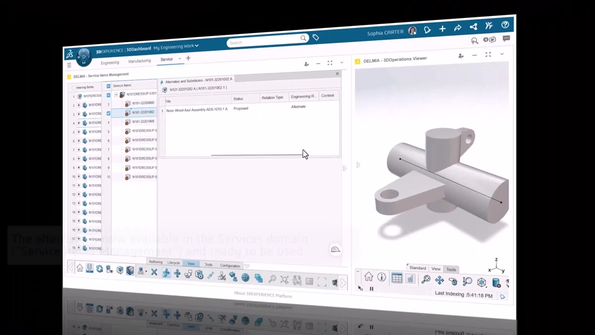
Task: Open the Service tab dropdown arrow
Action: click(x=180, y=58)
